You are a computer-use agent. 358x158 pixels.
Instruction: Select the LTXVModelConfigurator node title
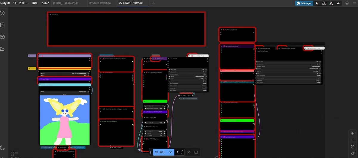coord(155,72)
